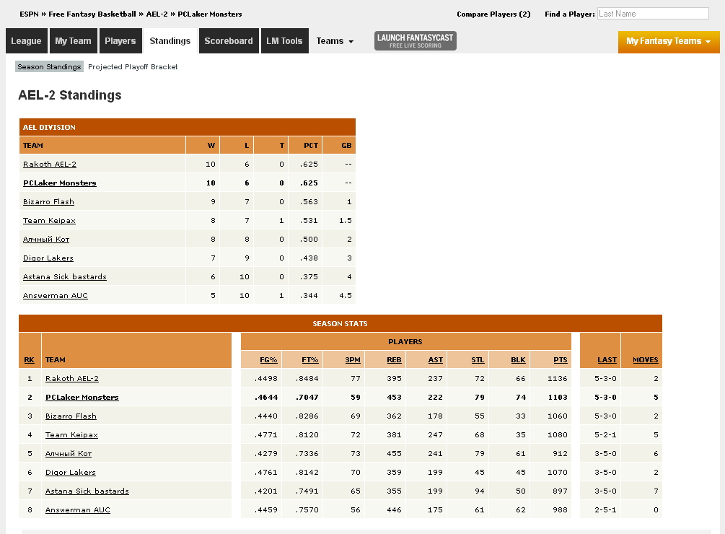Select the Standings tab
725x534 pixels.
pyautogui.click(x=170, y=40)
